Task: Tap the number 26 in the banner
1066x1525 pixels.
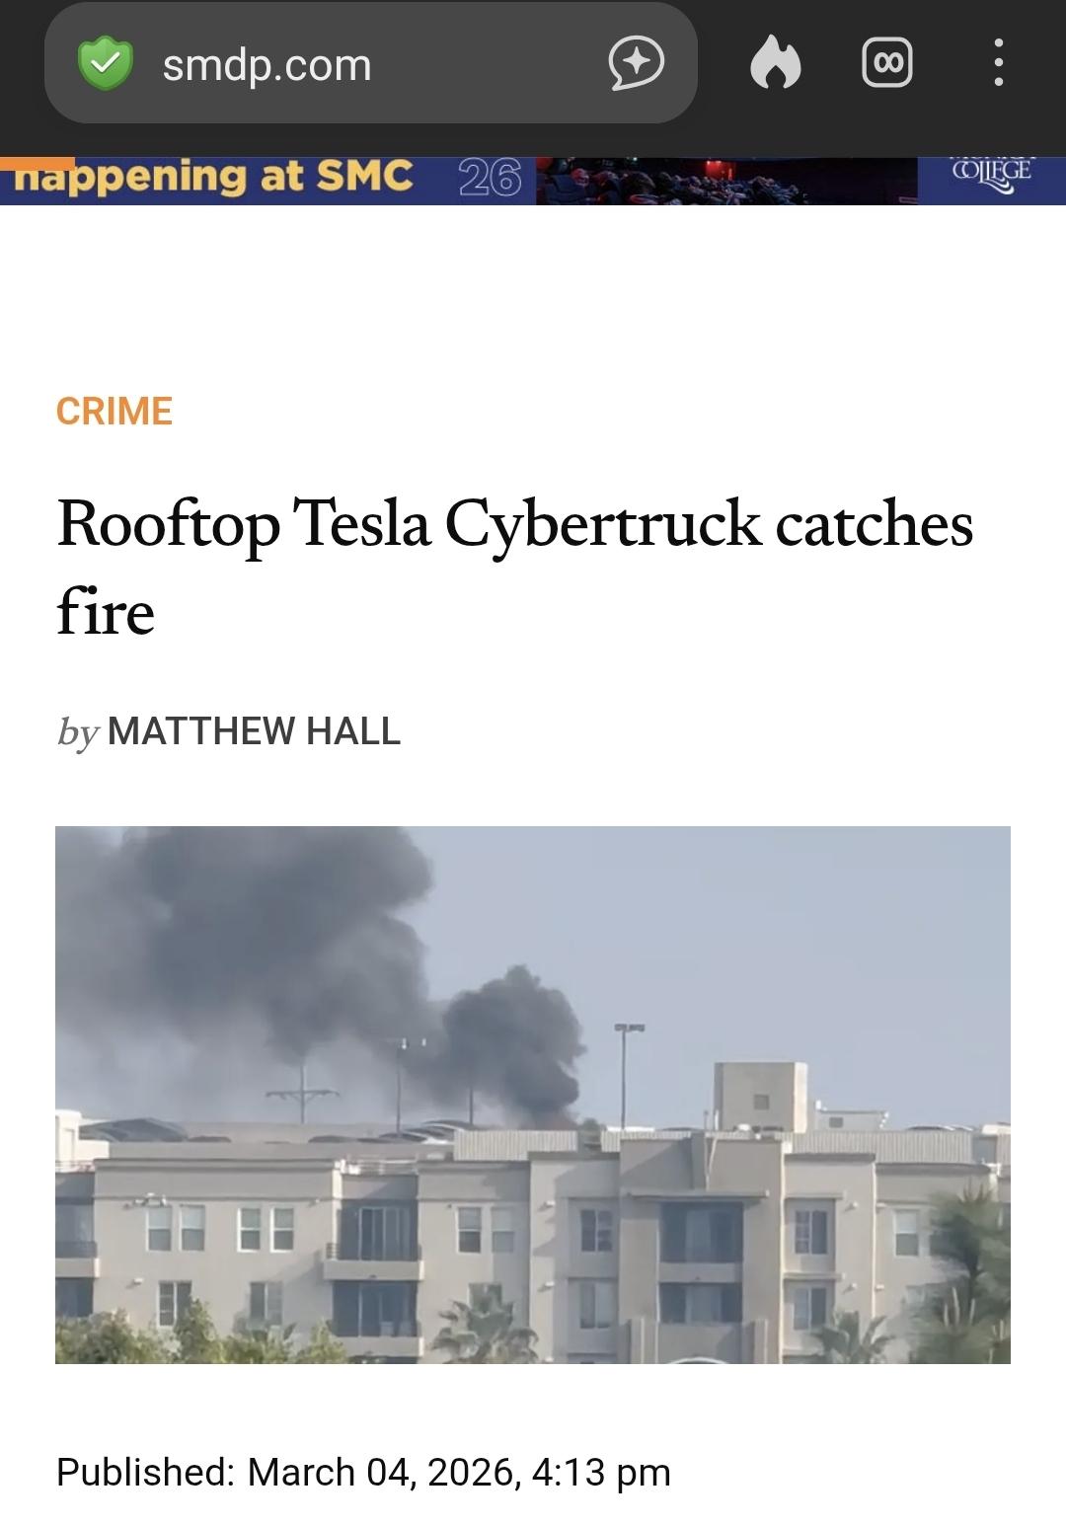Action: pos(491,179)
